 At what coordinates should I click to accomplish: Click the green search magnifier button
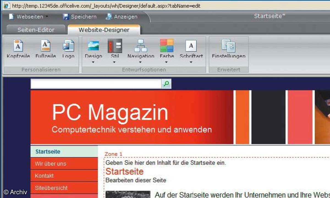pyautogui.click(x=166, y=84)
